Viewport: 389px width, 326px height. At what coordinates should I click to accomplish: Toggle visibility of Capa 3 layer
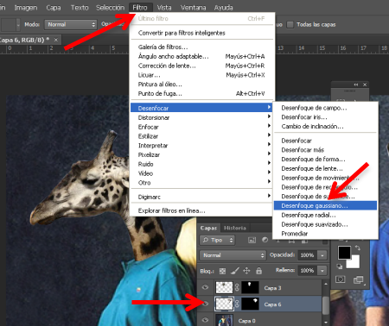(x=205, y=287)
